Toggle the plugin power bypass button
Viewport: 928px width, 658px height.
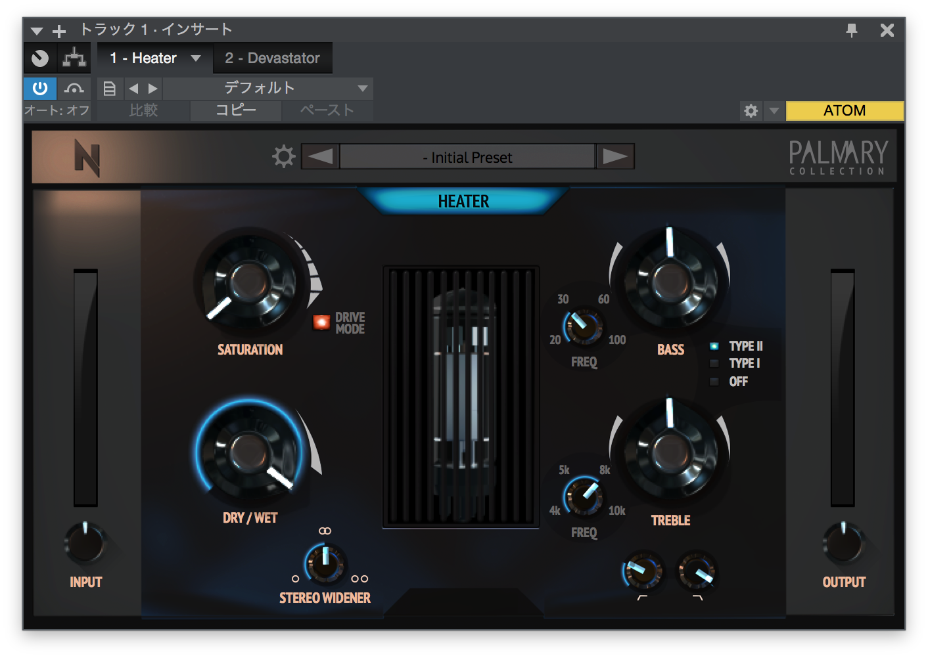[x=40, y=88]
